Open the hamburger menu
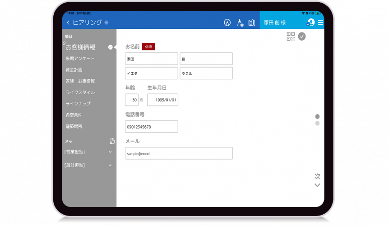This screenshot has height=225, width=389. (320, 23)
